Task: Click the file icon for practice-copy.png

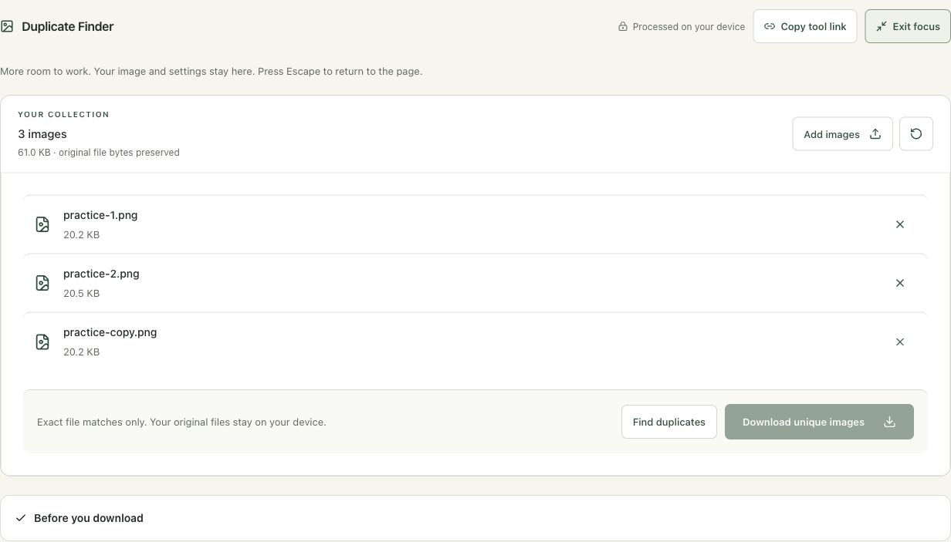Action: point(42,342)
